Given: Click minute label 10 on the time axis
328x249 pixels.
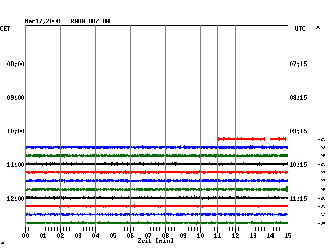Looking at the screenshot, I should pos(200,236).
